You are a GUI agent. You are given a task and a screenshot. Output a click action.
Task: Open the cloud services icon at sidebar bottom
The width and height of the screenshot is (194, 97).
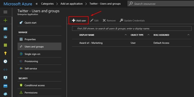pyautogui.click(x=5, y=94)
